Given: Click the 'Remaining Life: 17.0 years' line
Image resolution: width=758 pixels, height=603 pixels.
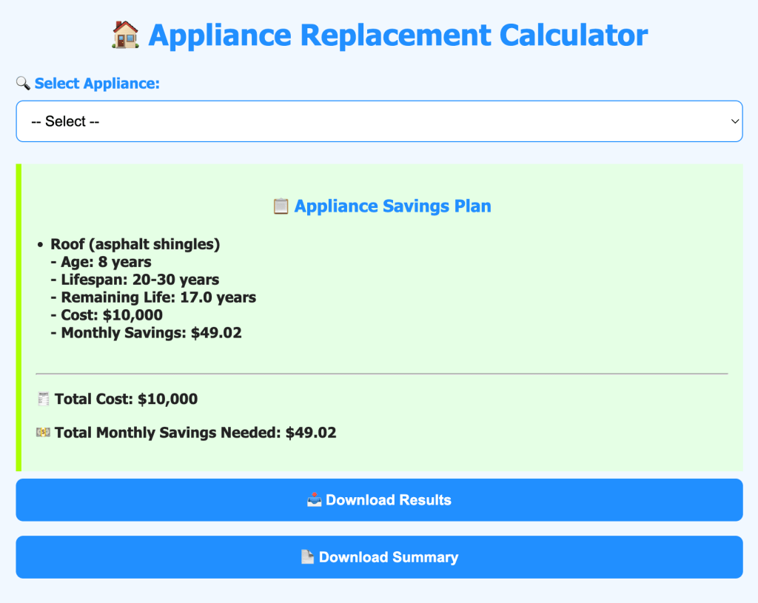Looking at the screenshot, I should pyautogui.click(x=153, y=297).
